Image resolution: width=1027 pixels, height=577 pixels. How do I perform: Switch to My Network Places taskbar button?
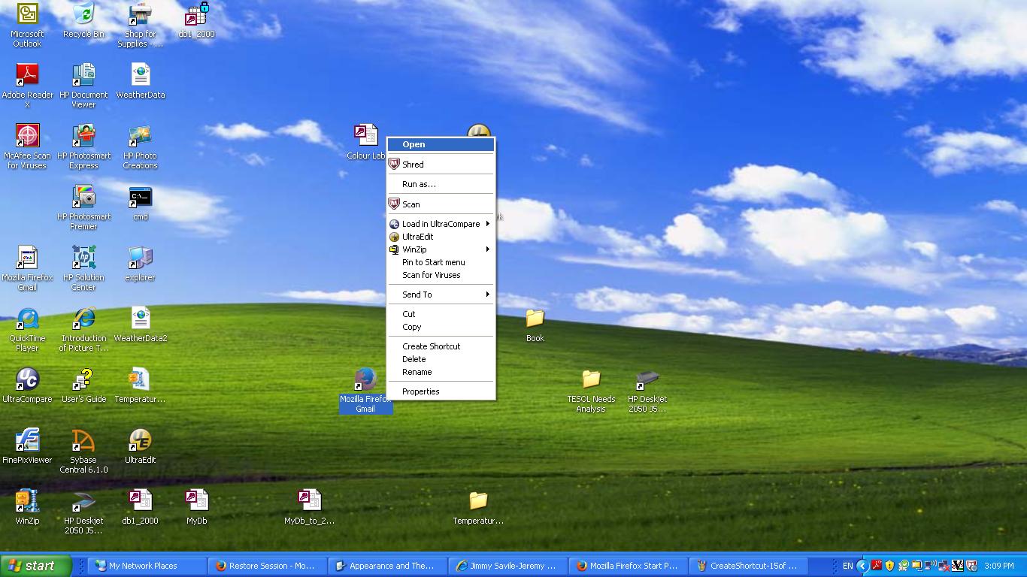click(143, 566)
